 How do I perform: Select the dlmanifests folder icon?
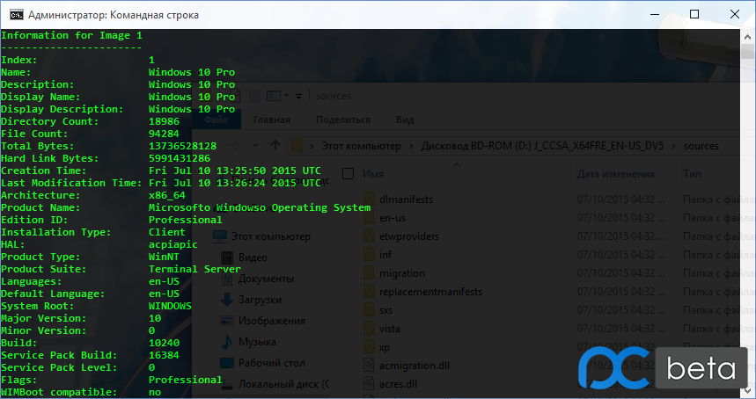tap(370, 199)
